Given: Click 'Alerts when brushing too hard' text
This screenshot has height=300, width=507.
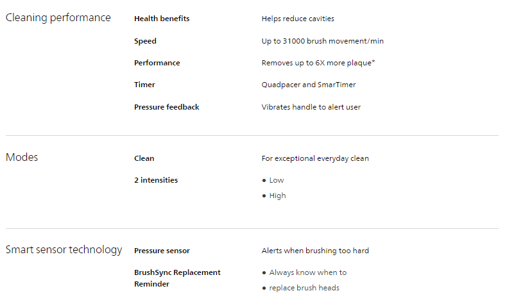Looking at the screenshot, I should (315, 251).
